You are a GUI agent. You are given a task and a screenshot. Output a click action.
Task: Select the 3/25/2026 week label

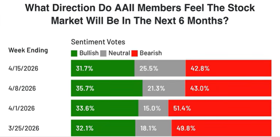click(x=23, y=128)
